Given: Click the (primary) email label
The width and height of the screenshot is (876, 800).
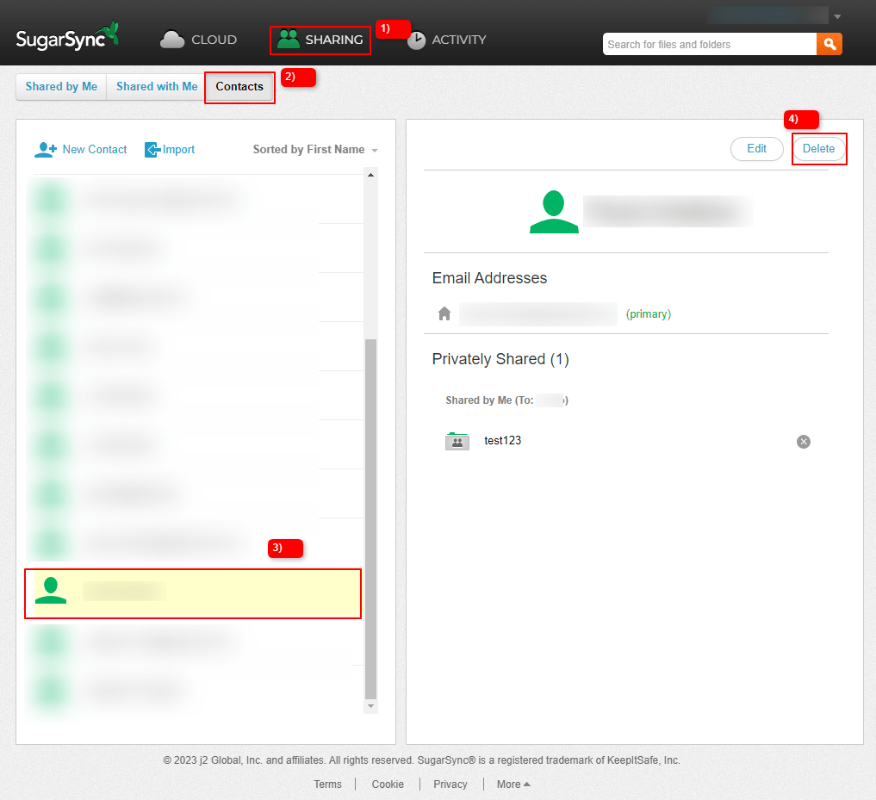Looking at the screenshot, I should (648, 314).
